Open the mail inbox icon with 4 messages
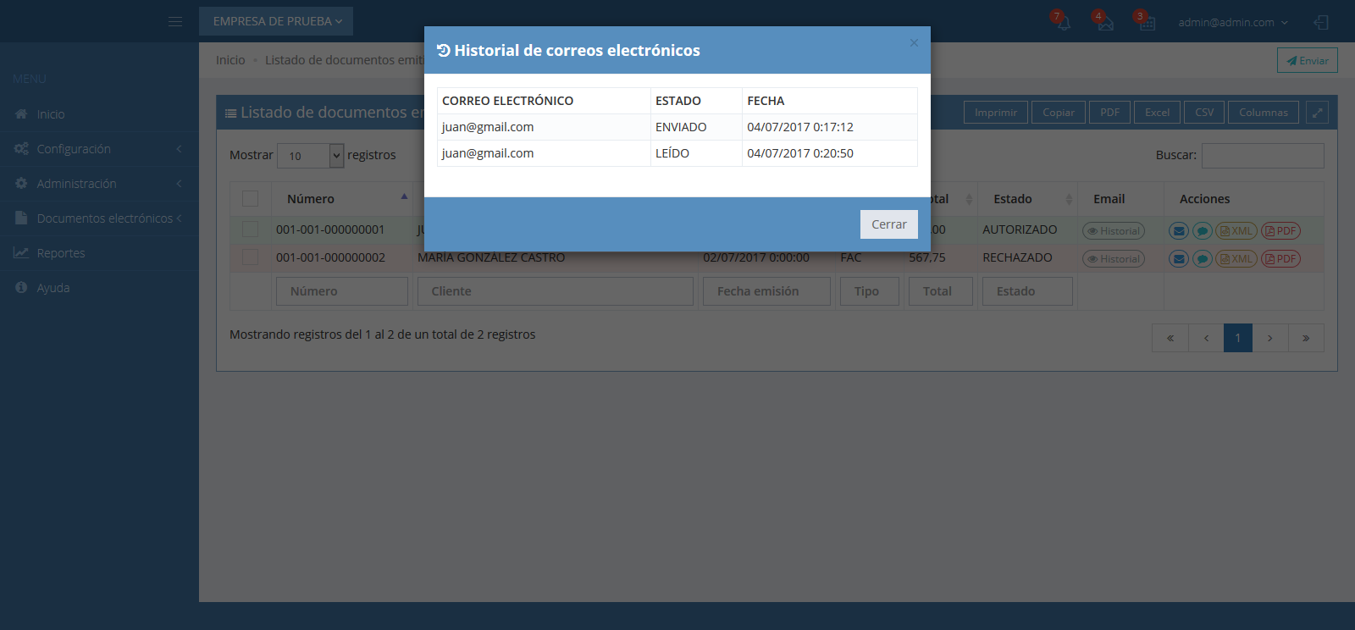1355x630 pixels. click(x=1104, y=22)
